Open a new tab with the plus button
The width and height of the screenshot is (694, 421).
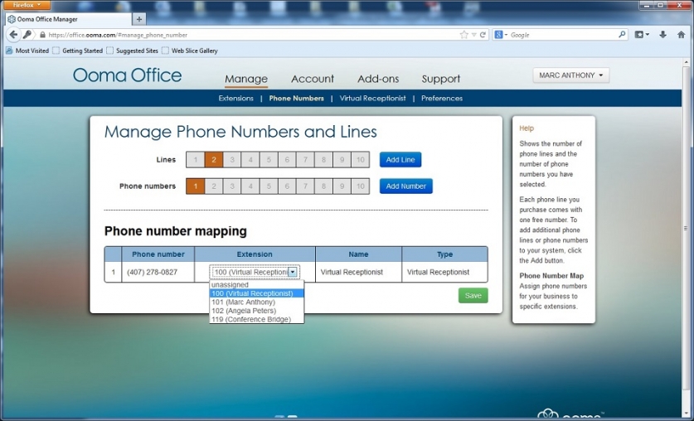[139, 19]
